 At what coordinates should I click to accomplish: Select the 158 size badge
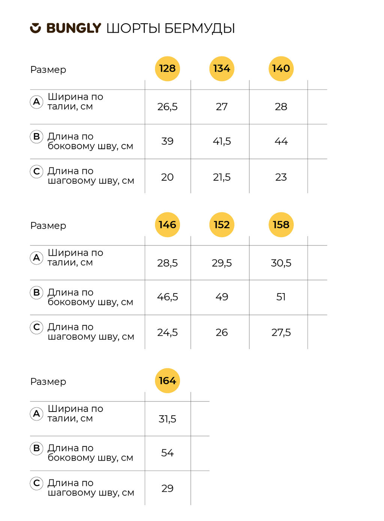[x=281, y=225]
